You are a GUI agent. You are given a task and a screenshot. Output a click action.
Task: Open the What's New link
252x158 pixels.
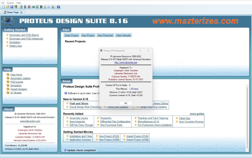coord(15,46)
